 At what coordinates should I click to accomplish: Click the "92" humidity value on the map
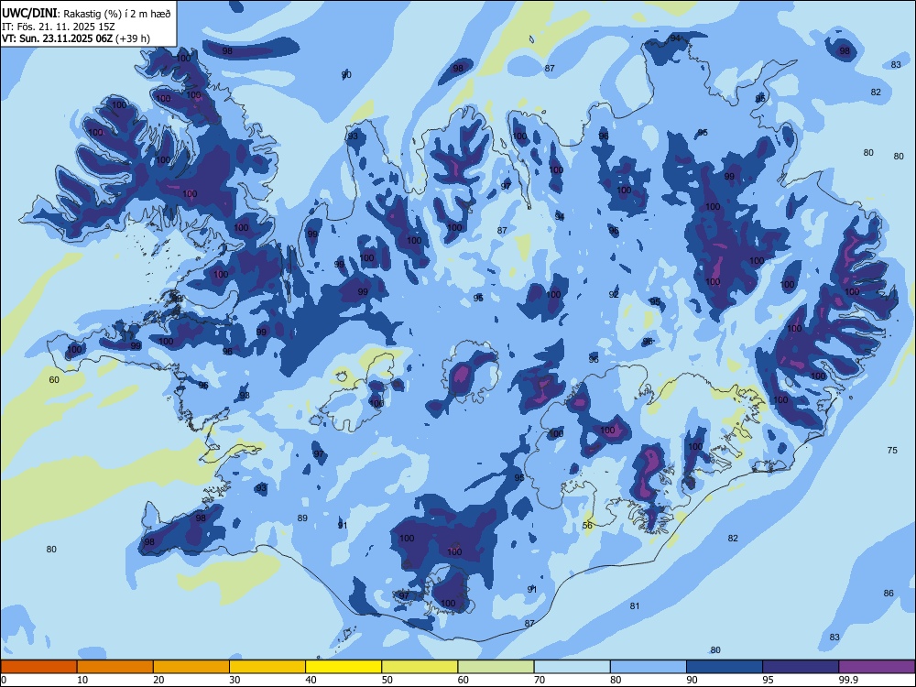tap(614, 294)
